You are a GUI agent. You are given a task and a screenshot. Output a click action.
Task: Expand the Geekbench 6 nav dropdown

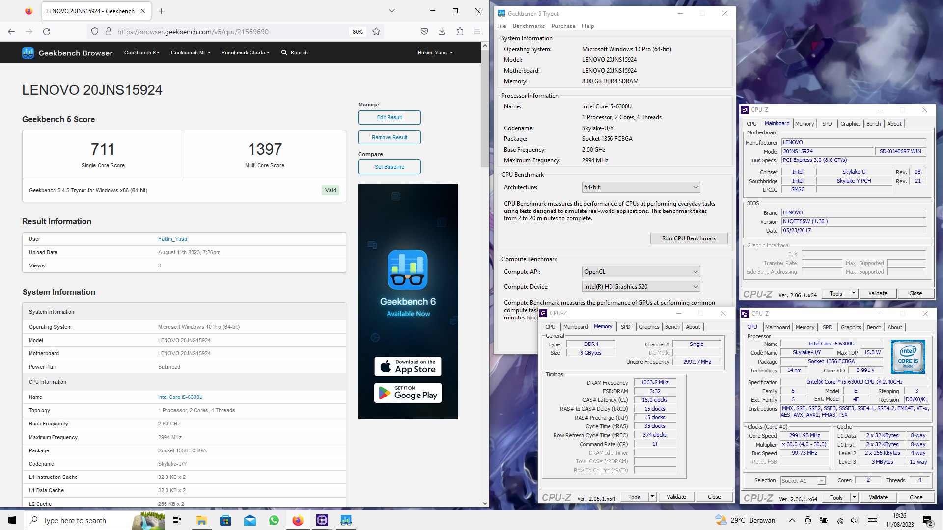(142, 53)
